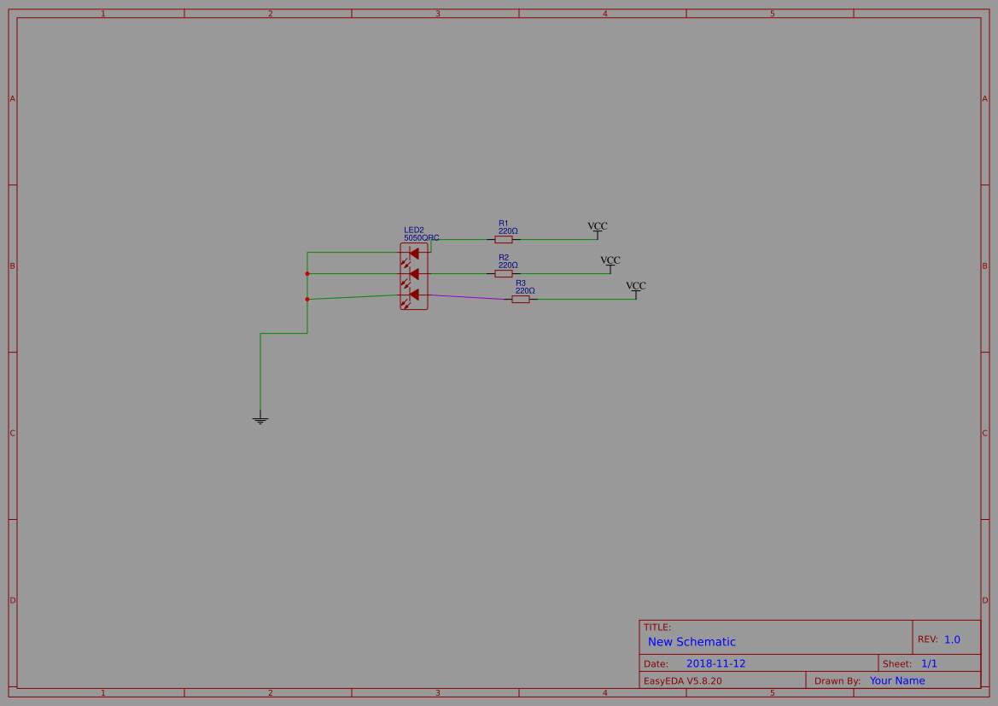Click the LED2 reference designator label
998x706 pixels.
coord(413,229)
